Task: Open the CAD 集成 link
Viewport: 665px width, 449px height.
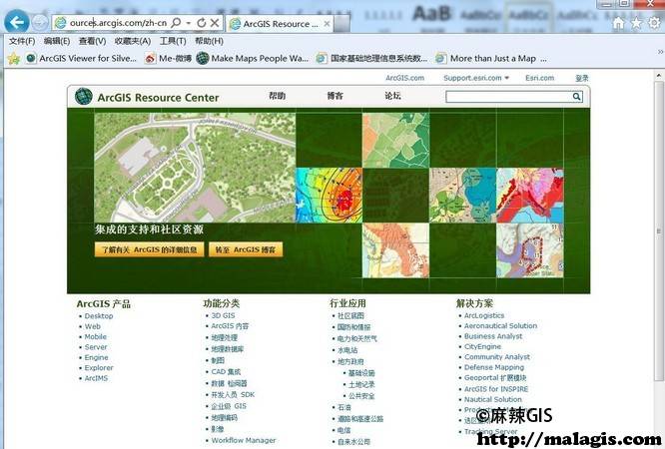Action: (226, 372)
